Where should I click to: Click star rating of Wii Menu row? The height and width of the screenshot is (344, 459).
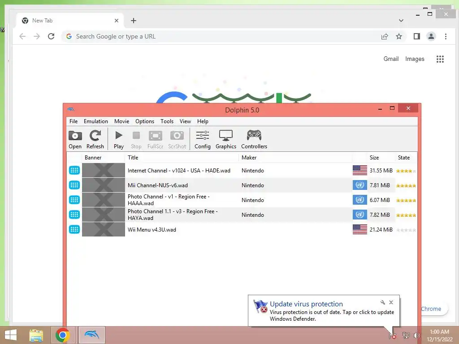pyautogui.click(x=406, y=230)
